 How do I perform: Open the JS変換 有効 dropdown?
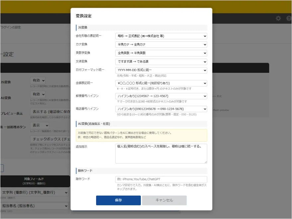pyautogui.click(x=37, y=80)
